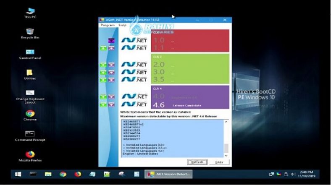Click the 2.0 version number in the green panel
331x185 pixels.
point(159,65)
